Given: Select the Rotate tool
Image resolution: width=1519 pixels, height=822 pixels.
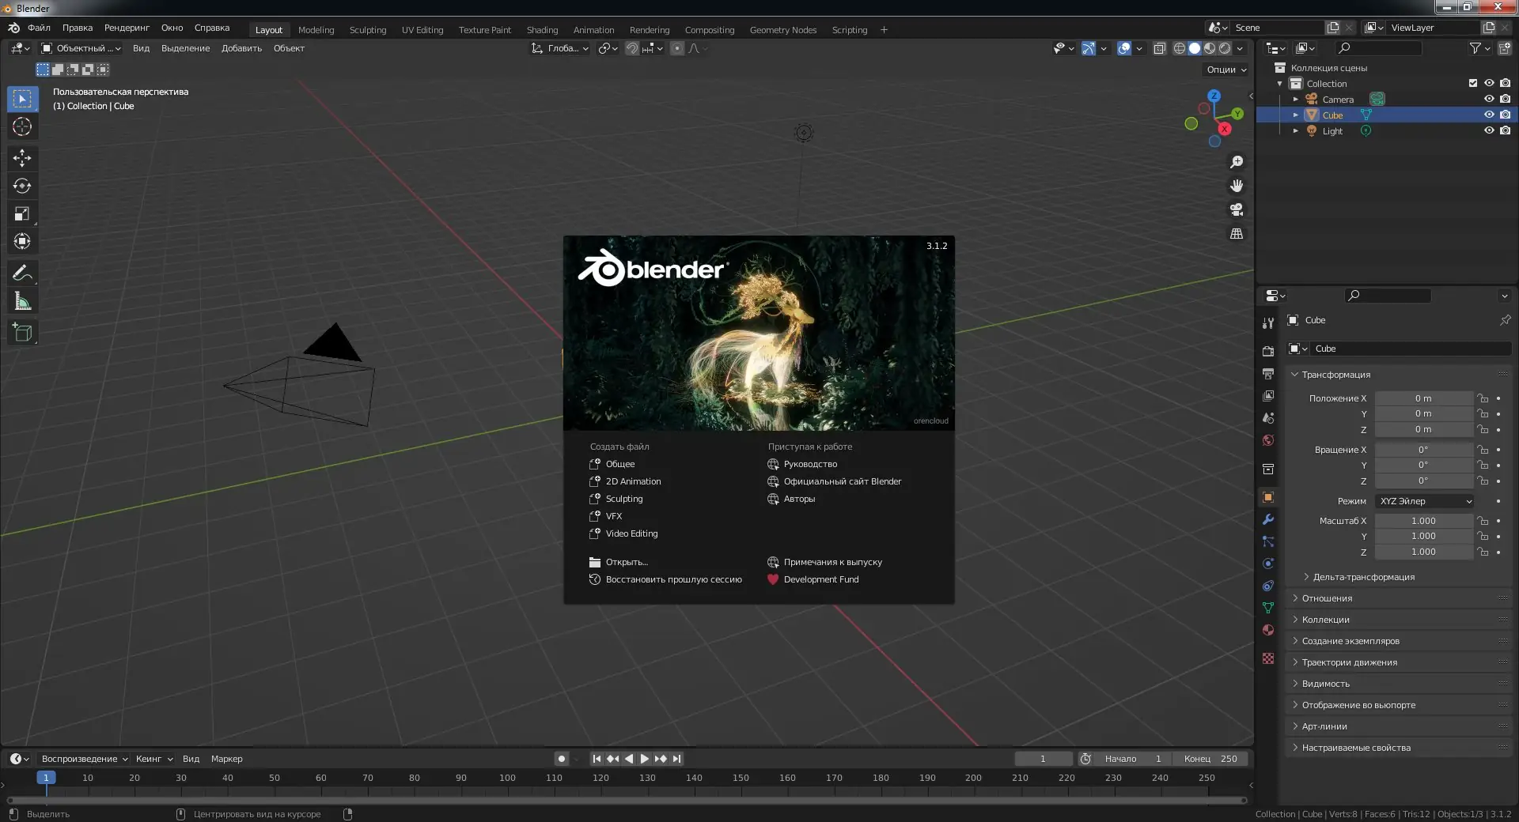Looking at the screenshot, I should (x=22, y=186).
